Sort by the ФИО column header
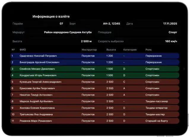This screenshot has height=137, width=190. tap(23, 50)
